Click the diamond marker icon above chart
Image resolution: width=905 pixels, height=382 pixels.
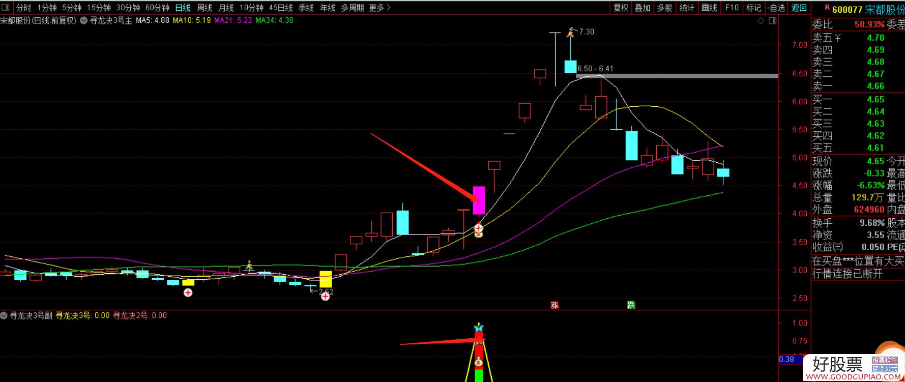(x=761, y=21)
